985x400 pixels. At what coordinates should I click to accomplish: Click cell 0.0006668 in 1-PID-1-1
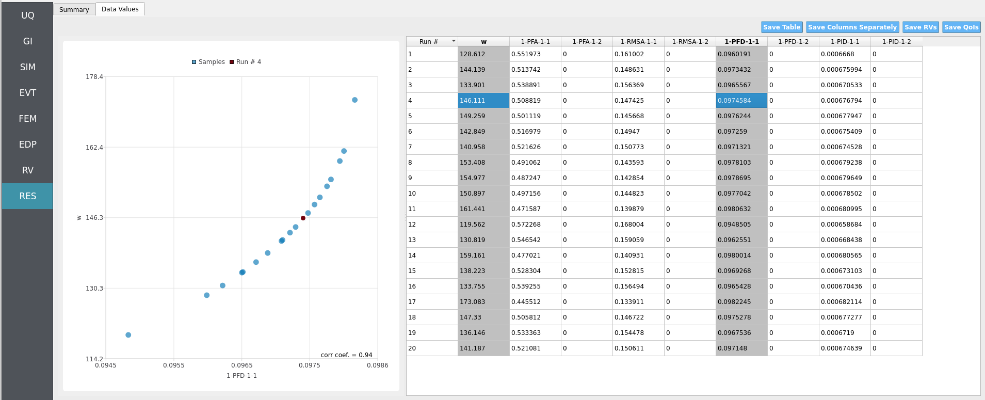coord(845,54)
